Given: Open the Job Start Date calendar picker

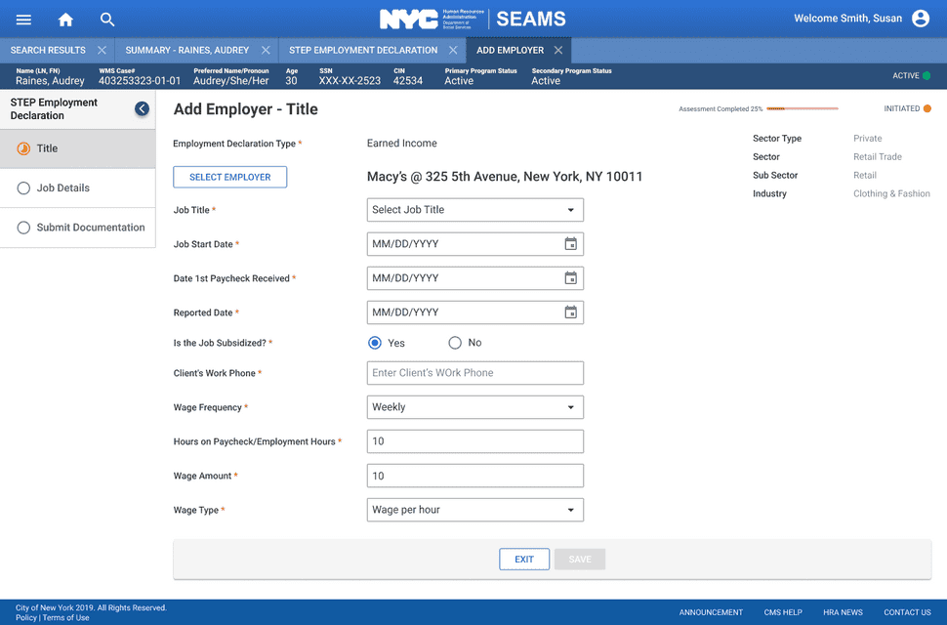Looking at the screenshot, I should [571, 243].
